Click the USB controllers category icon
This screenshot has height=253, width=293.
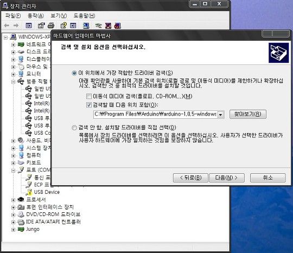(21, 81)
